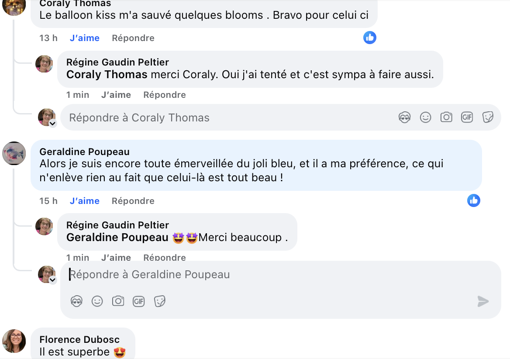
Task: Click Répondre under Coraly Thomas comment
Action: [x=133, y=38]
